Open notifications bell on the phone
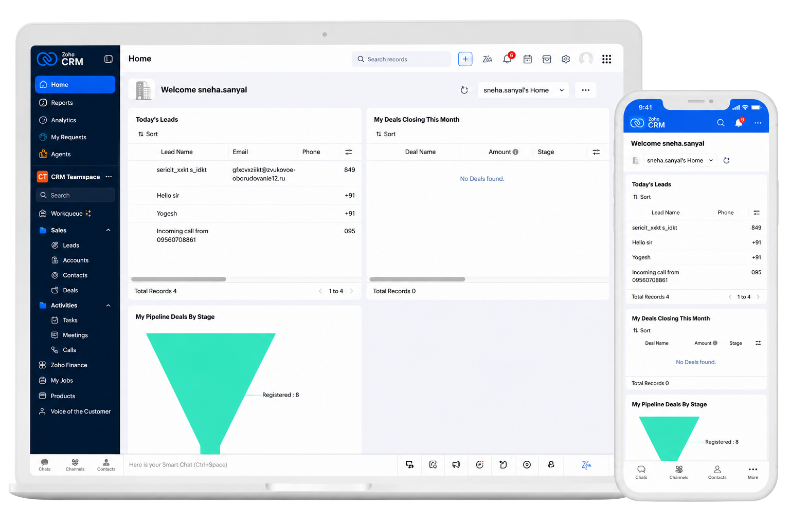Image resolution: width=790 pixels, height=526 pixels. click(x=739, y=122)
